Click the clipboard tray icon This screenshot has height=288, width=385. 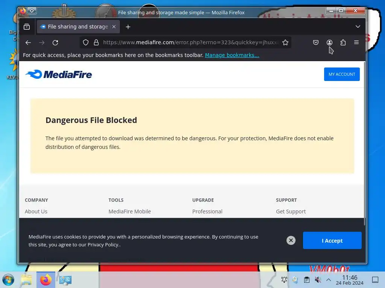(307, 279)
